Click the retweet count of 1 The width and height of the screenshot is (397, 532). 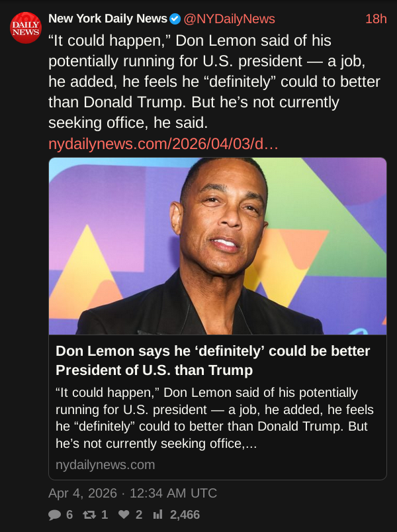point(105,515)
